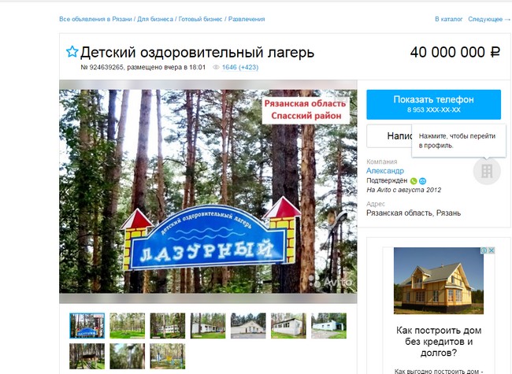Select third thumbnail in top row
This screenshot has width=512, height=374.
(168, 326)
